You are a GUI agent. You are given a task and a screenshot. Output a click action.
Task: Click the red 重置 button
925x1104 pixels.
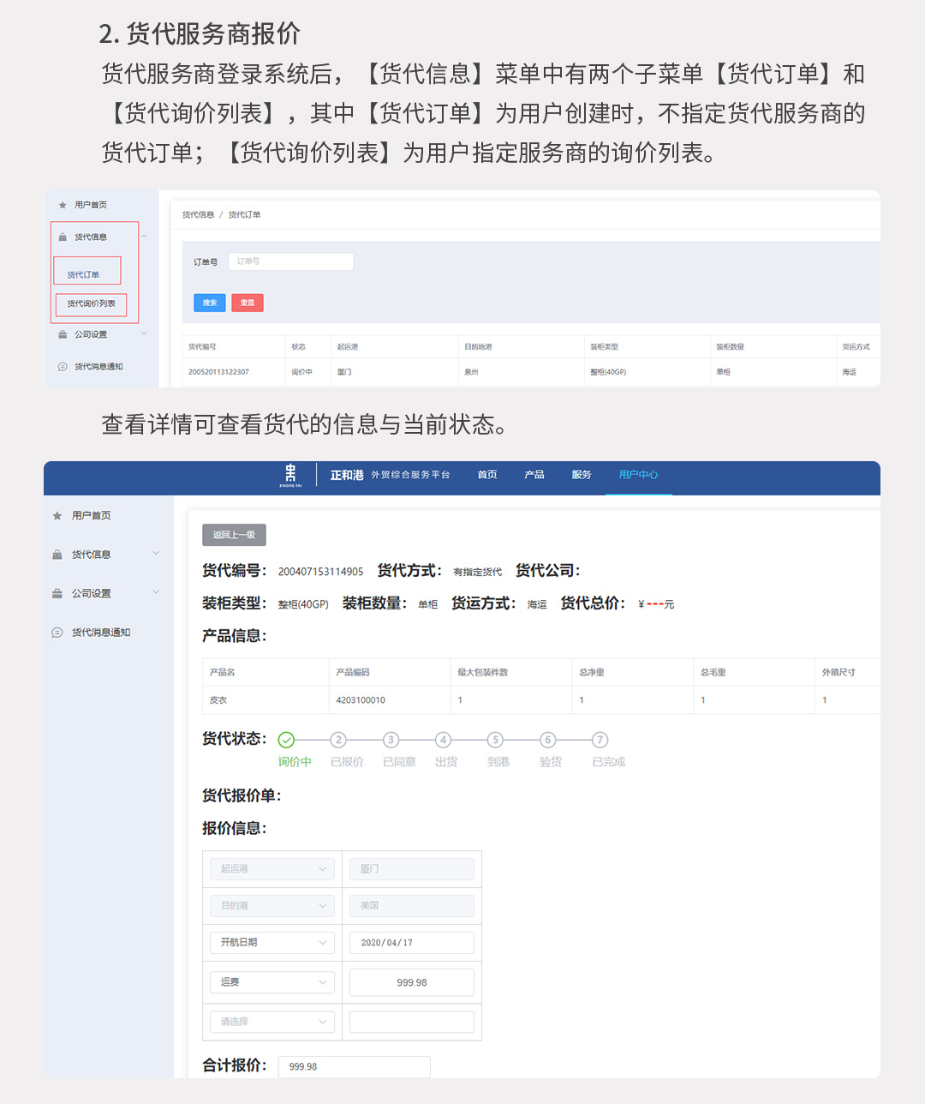pyautogui.click(x=248, y=303)
